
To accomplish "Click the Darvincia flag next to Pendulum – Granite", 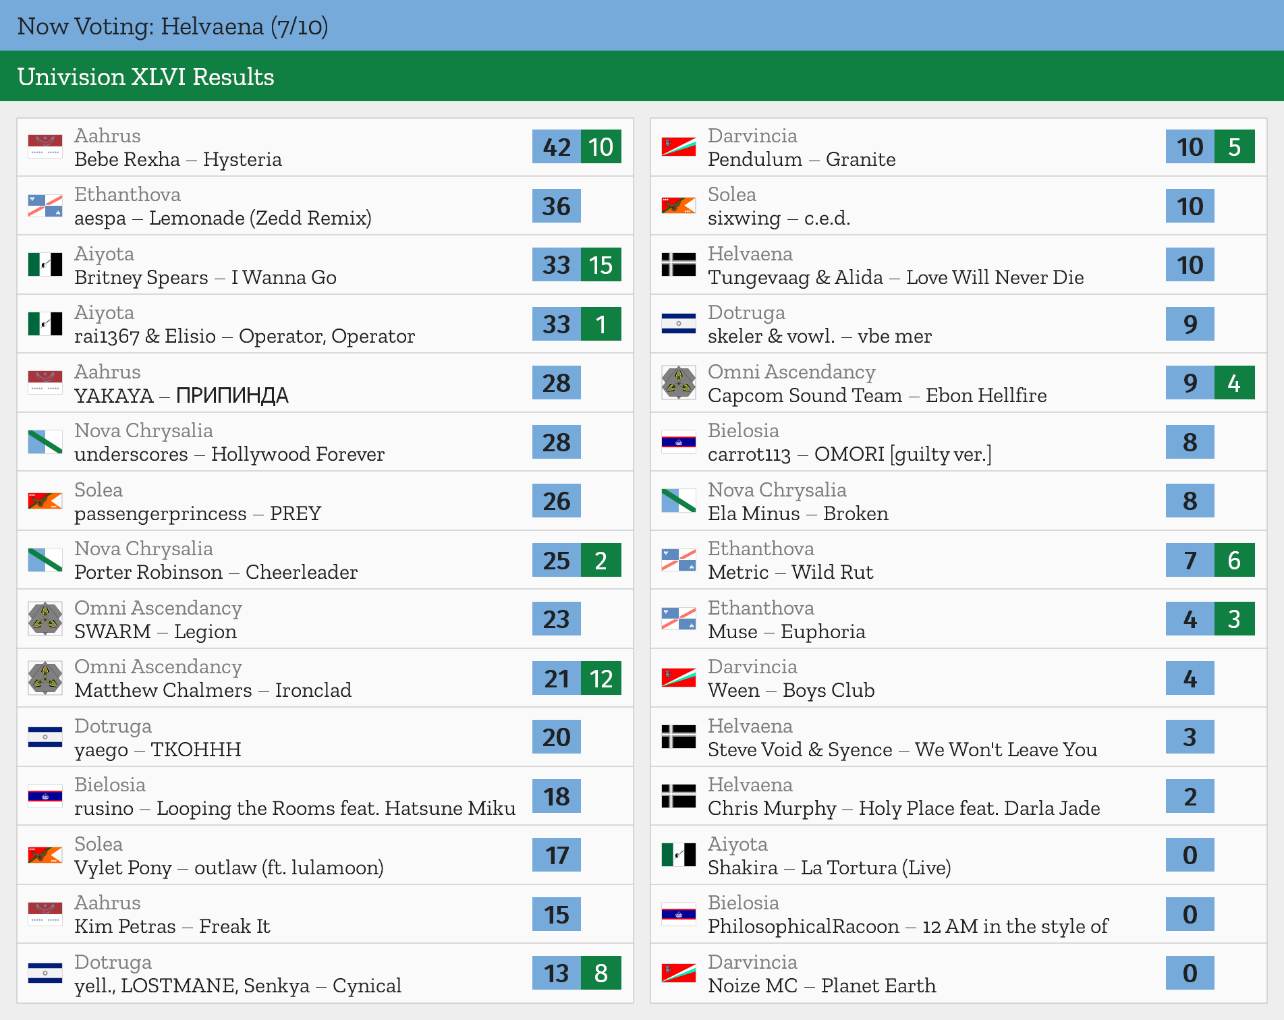I will tap(679, 147).
